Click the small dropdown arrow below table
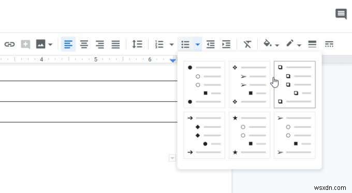The width and height of the screenshot is (352, 193). [172, 158]
